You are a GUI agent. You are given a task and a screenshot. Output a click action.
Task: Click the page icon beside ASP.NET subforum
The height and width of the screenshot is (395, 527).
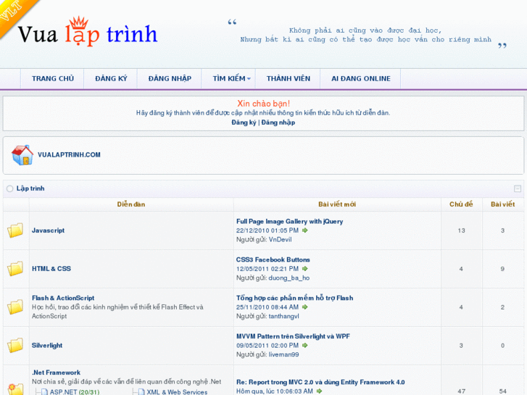click(x=45, y=392)
